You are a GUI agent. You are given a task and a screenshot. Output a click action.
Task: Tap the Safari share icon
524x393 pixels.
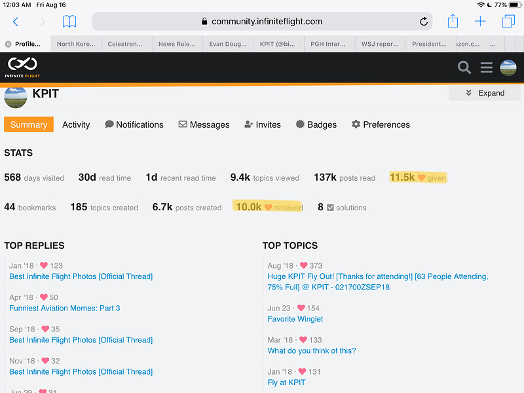pyautogui.click(x=453, y=21)
